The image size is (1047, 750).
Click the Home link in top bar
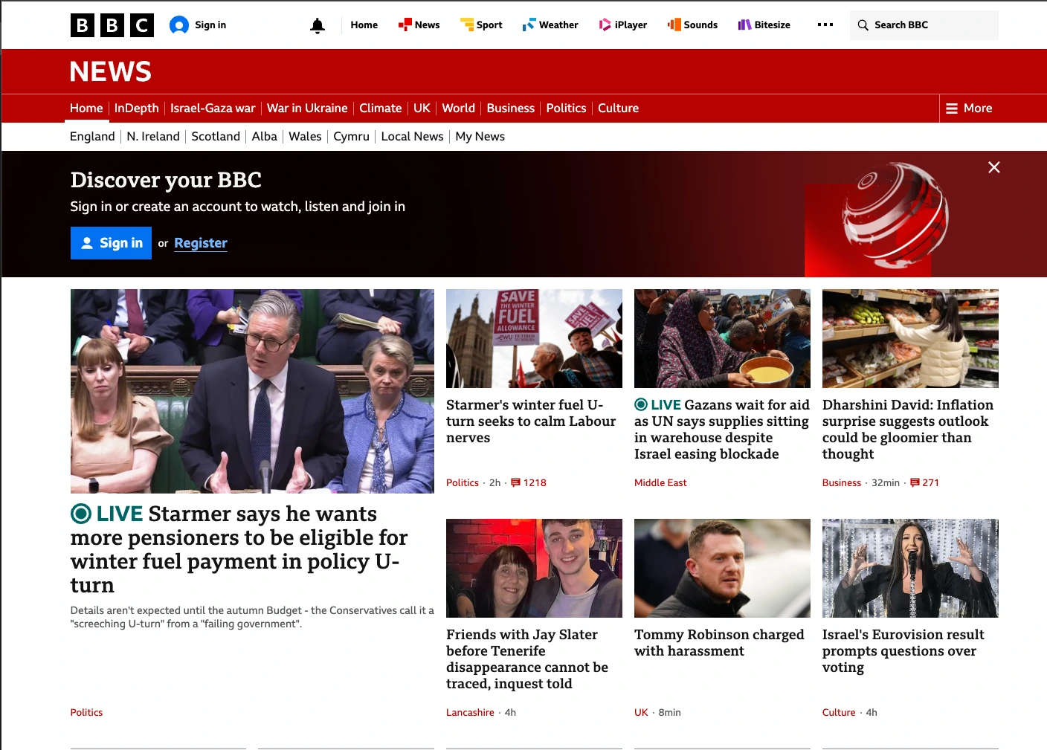364,25
